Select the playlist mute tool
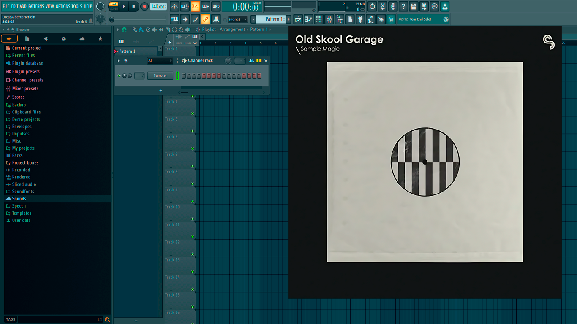 155,30
